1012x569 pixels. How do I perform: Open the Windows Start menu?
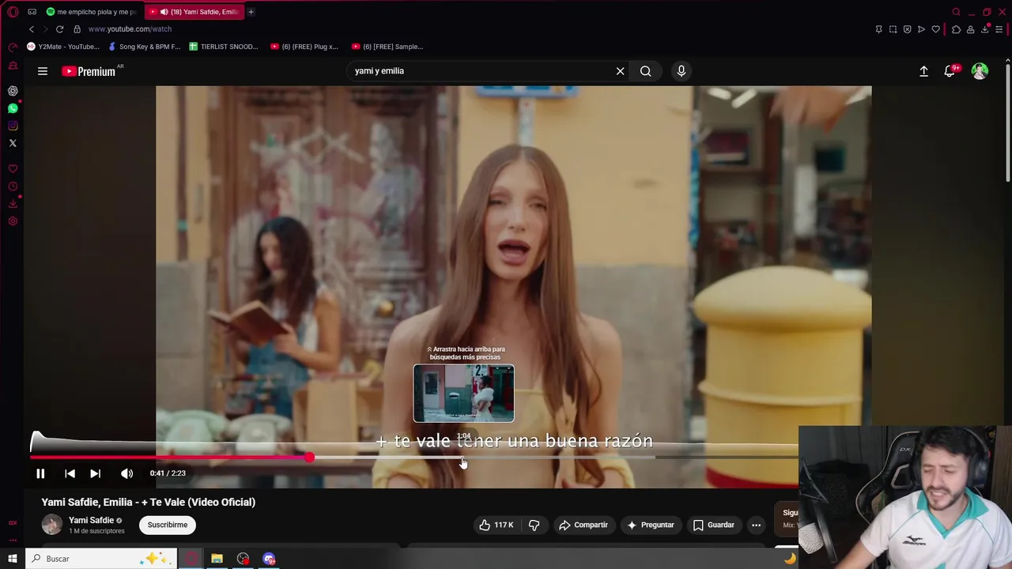[13, 559]
